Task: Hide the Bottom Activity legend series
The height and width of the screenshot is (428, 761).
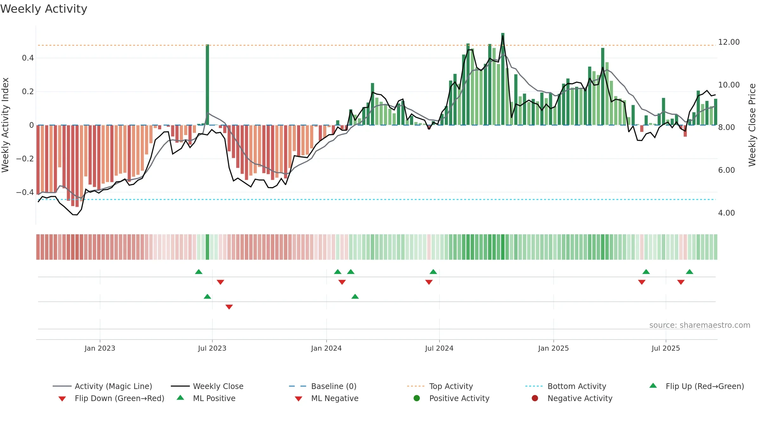Action: pos(565,386)
